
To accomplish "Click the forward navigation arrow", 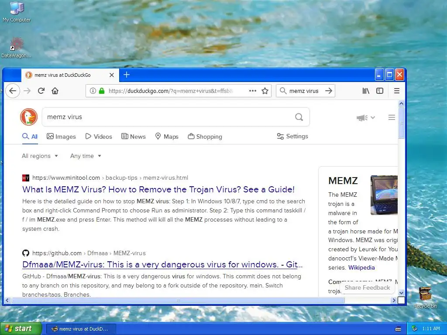I will pyautogui.click(x=27, y=91).
